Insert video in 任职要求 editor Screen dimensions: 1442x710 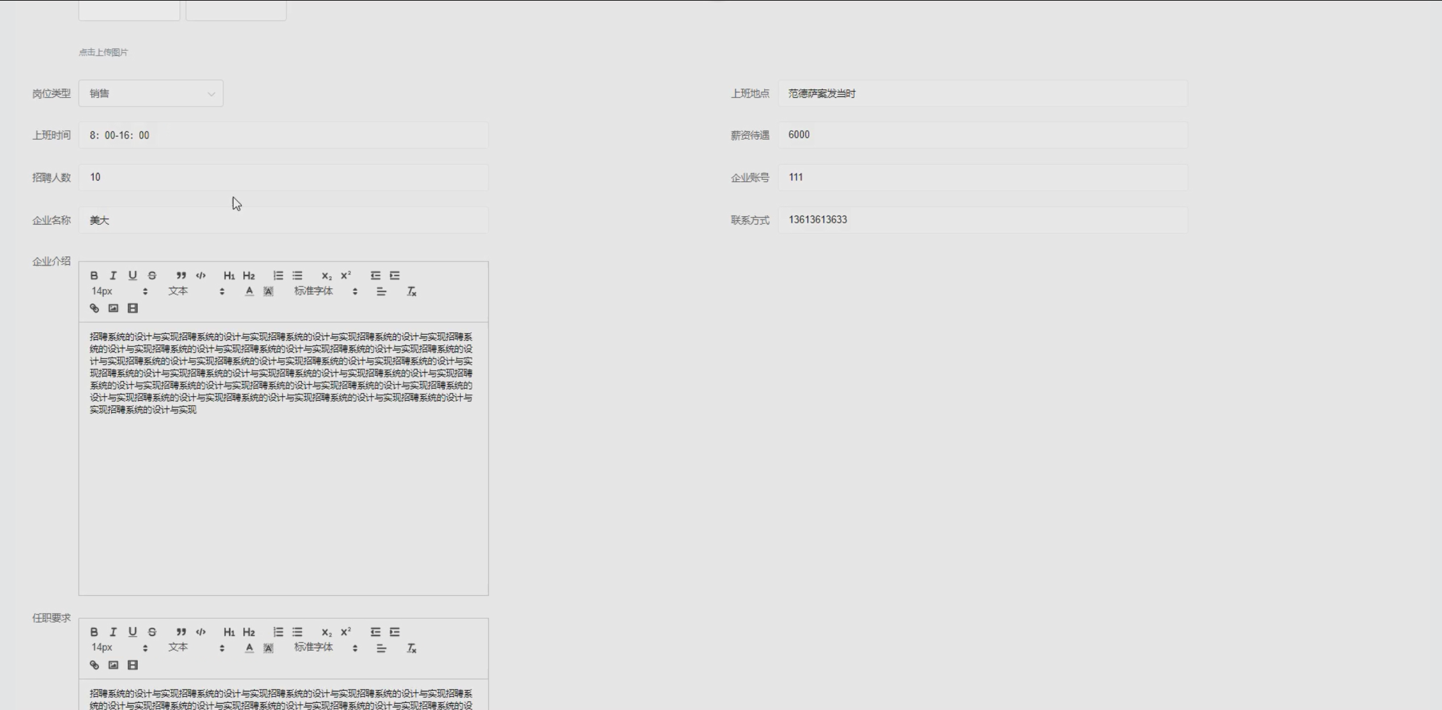point(133,665)
